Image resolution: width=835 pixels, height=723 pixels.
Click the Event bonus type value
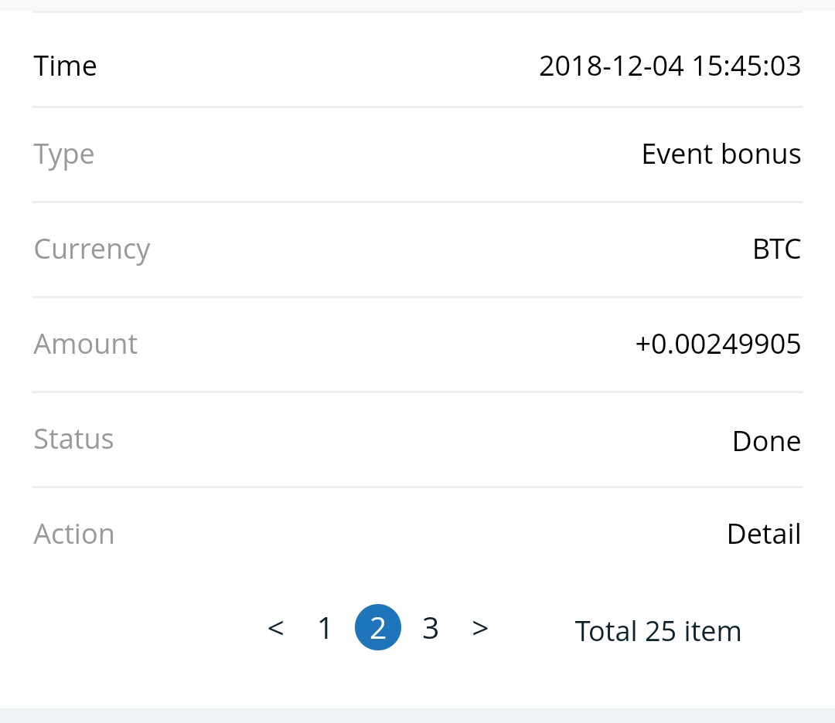click(x=721, y=154)
